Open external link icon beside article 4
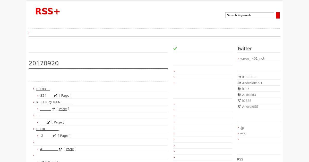Viewport: 309px width, 162px height. (x=60, y=149)
